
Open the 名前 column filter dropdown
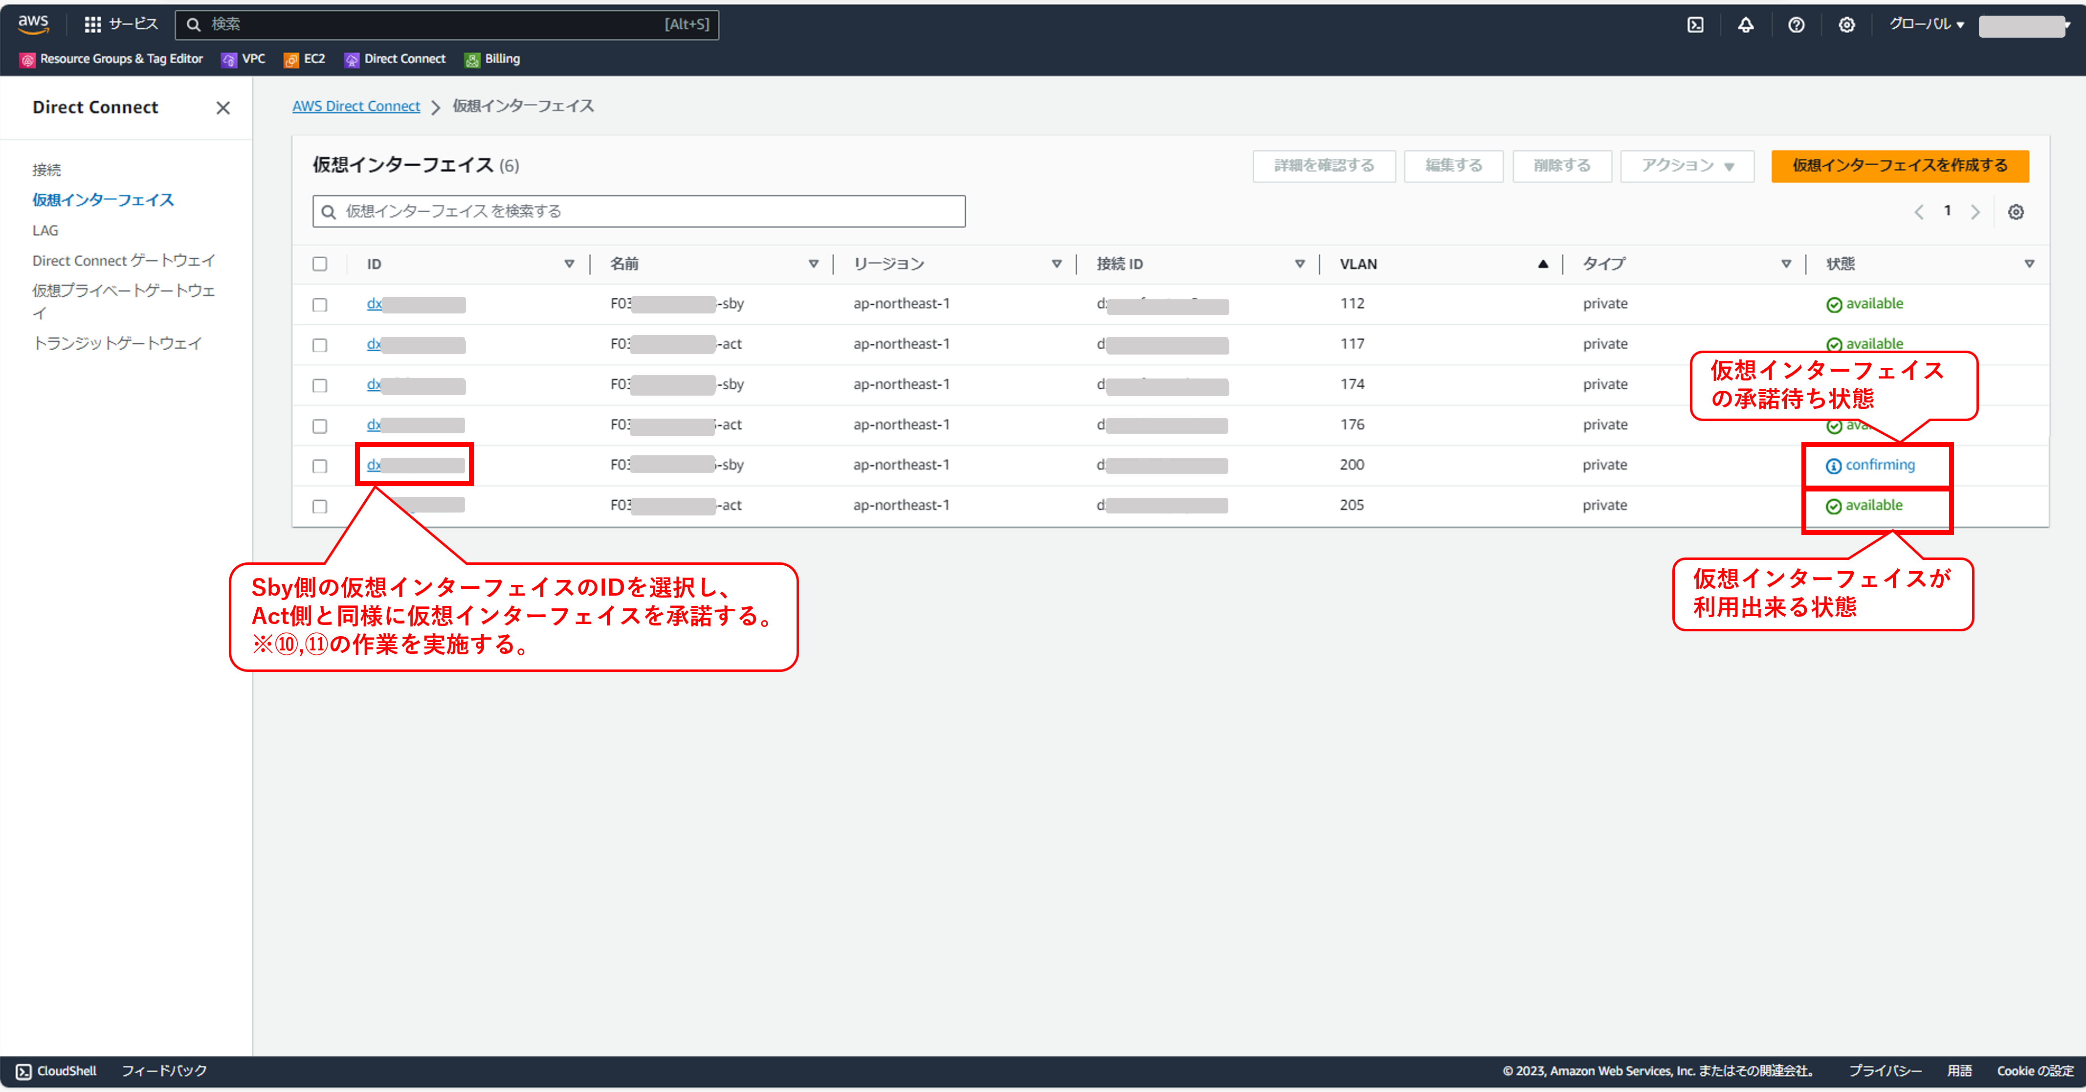(x=813, y=263)
